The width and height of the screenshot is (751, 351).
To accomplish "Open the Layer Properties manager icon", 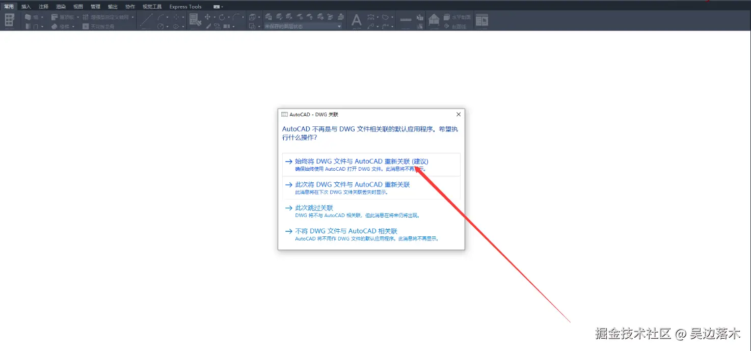I will [268, 17].
